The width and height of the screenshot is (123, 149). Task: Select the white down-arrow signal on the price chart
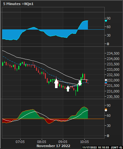[80, 83]
